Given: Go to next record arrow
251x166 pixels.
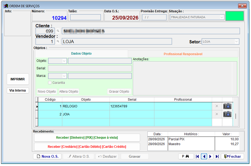Looking at the screenshot, I should click(210, 156).
